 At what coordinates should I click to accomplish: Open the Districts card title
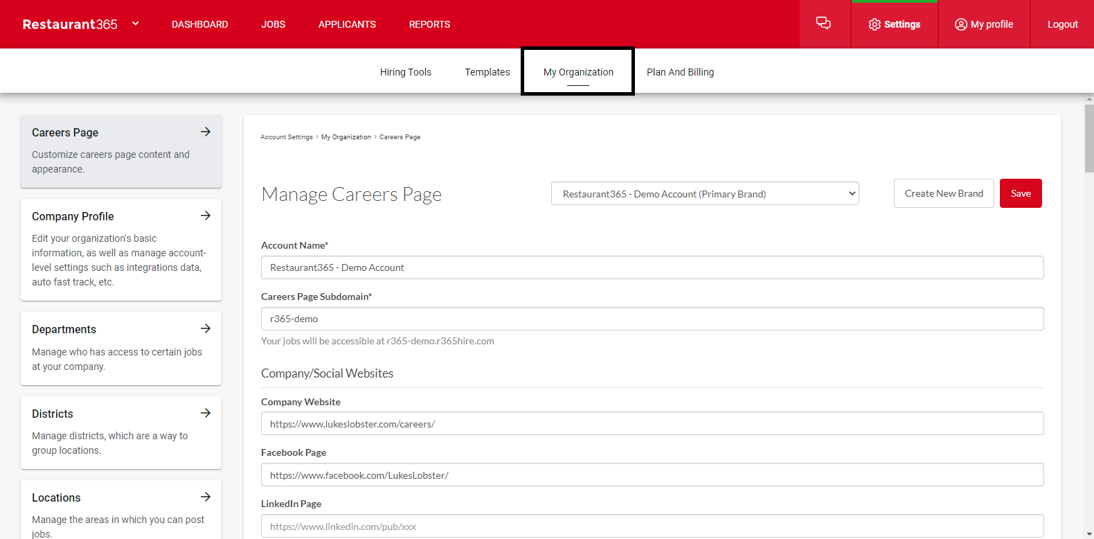[x=53, y=414]
